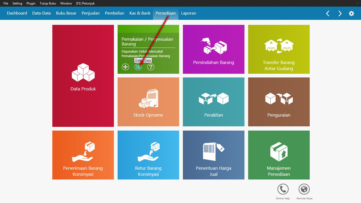Screen dimensions: 361x203
Task: Switch to the Data-Data tab
Action: click(41, 13)
